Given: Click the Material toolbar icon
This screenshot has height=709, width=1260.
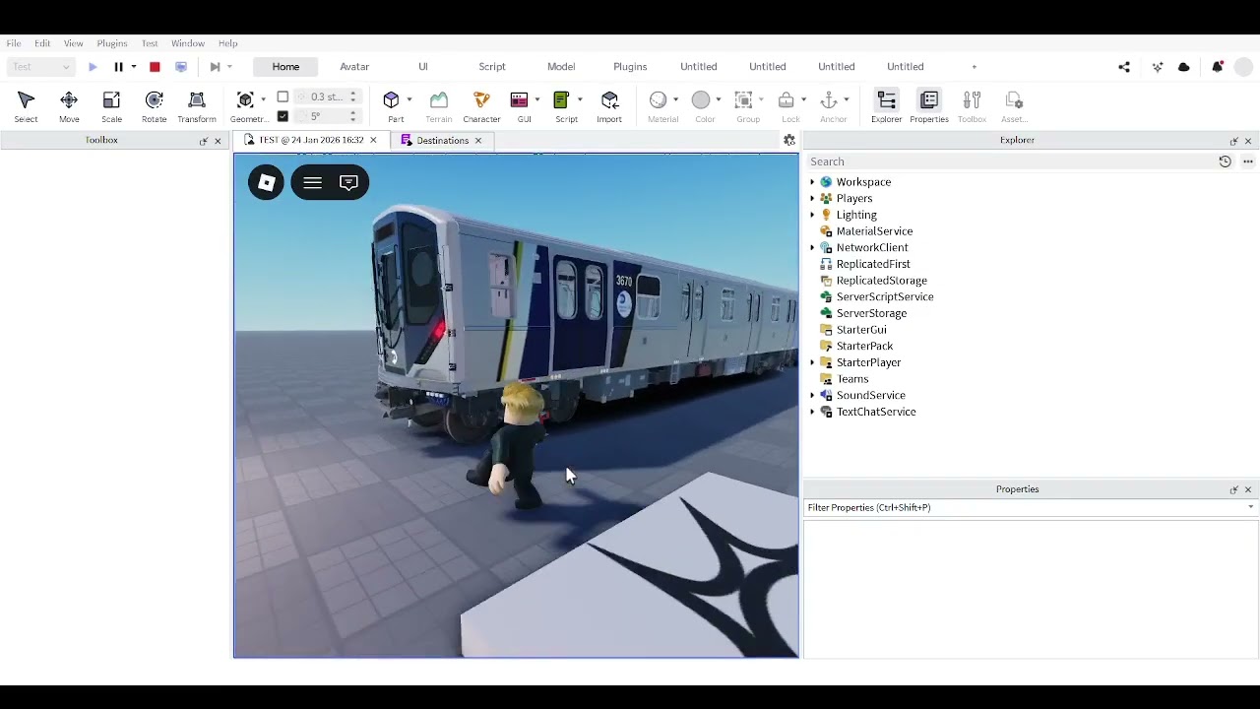Looking at the screenshot, I should [659, 99].
